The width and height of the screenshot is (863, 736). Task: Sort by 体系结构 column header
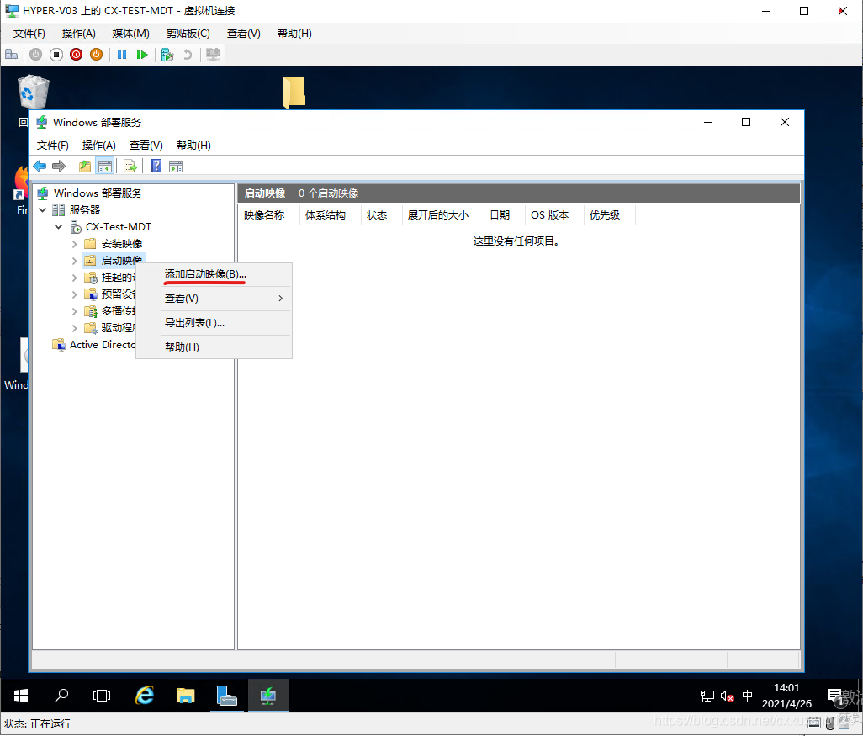click(x=329, y=215)
